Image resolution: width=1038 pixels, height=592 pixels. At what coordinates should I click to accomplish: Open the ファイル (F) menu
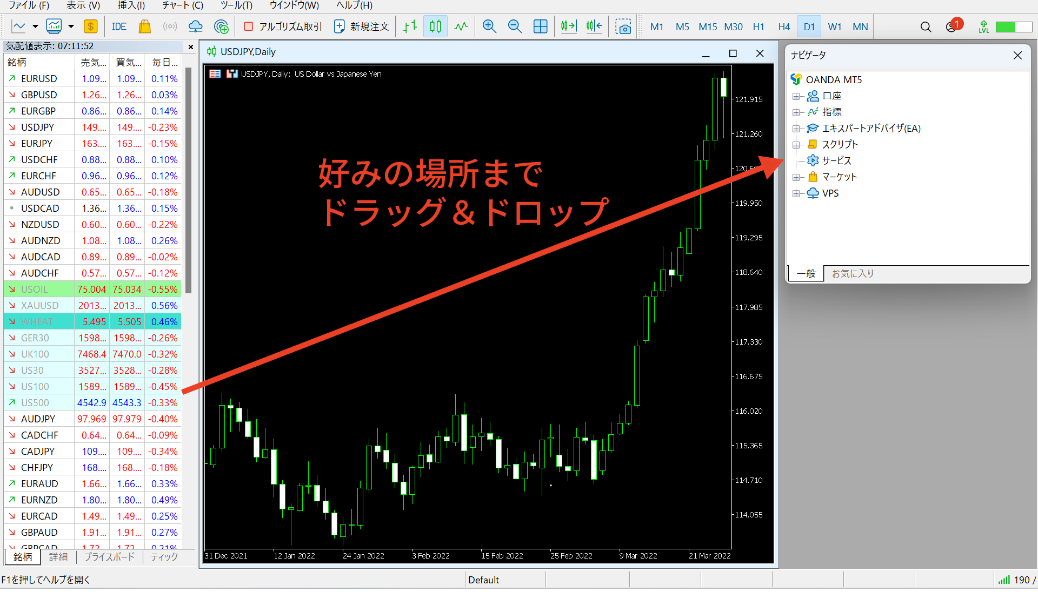click(x=29, y=5)
